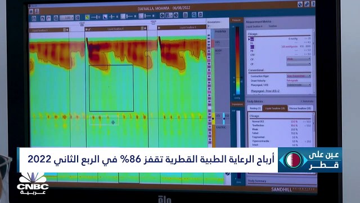Screen dimensions: 360x203
Task: Click the report document icon in the toolbar
Action: (200, 15)
